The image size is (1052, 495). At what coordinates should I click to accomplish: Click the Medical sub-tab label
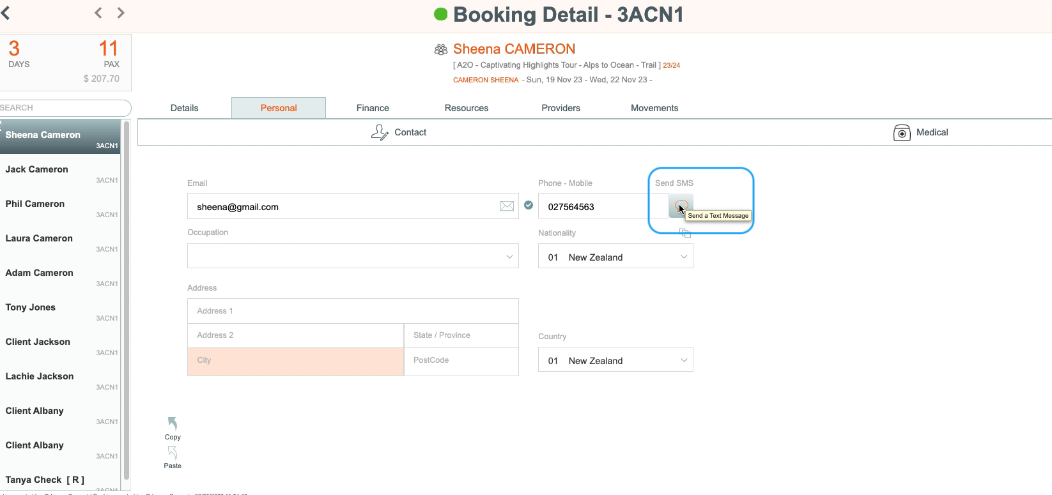[x=932, y=132]
